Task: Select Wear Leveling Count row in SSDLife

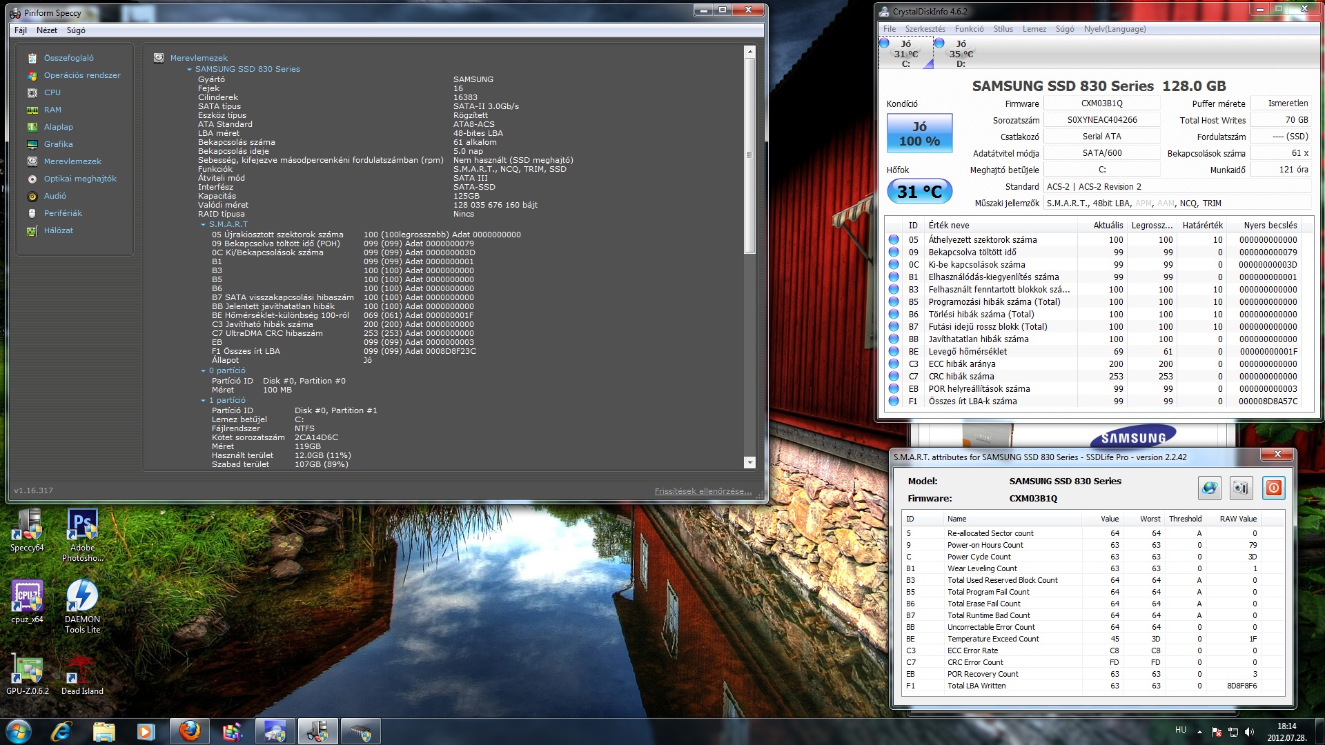Action: click(x=1094, y=569)
